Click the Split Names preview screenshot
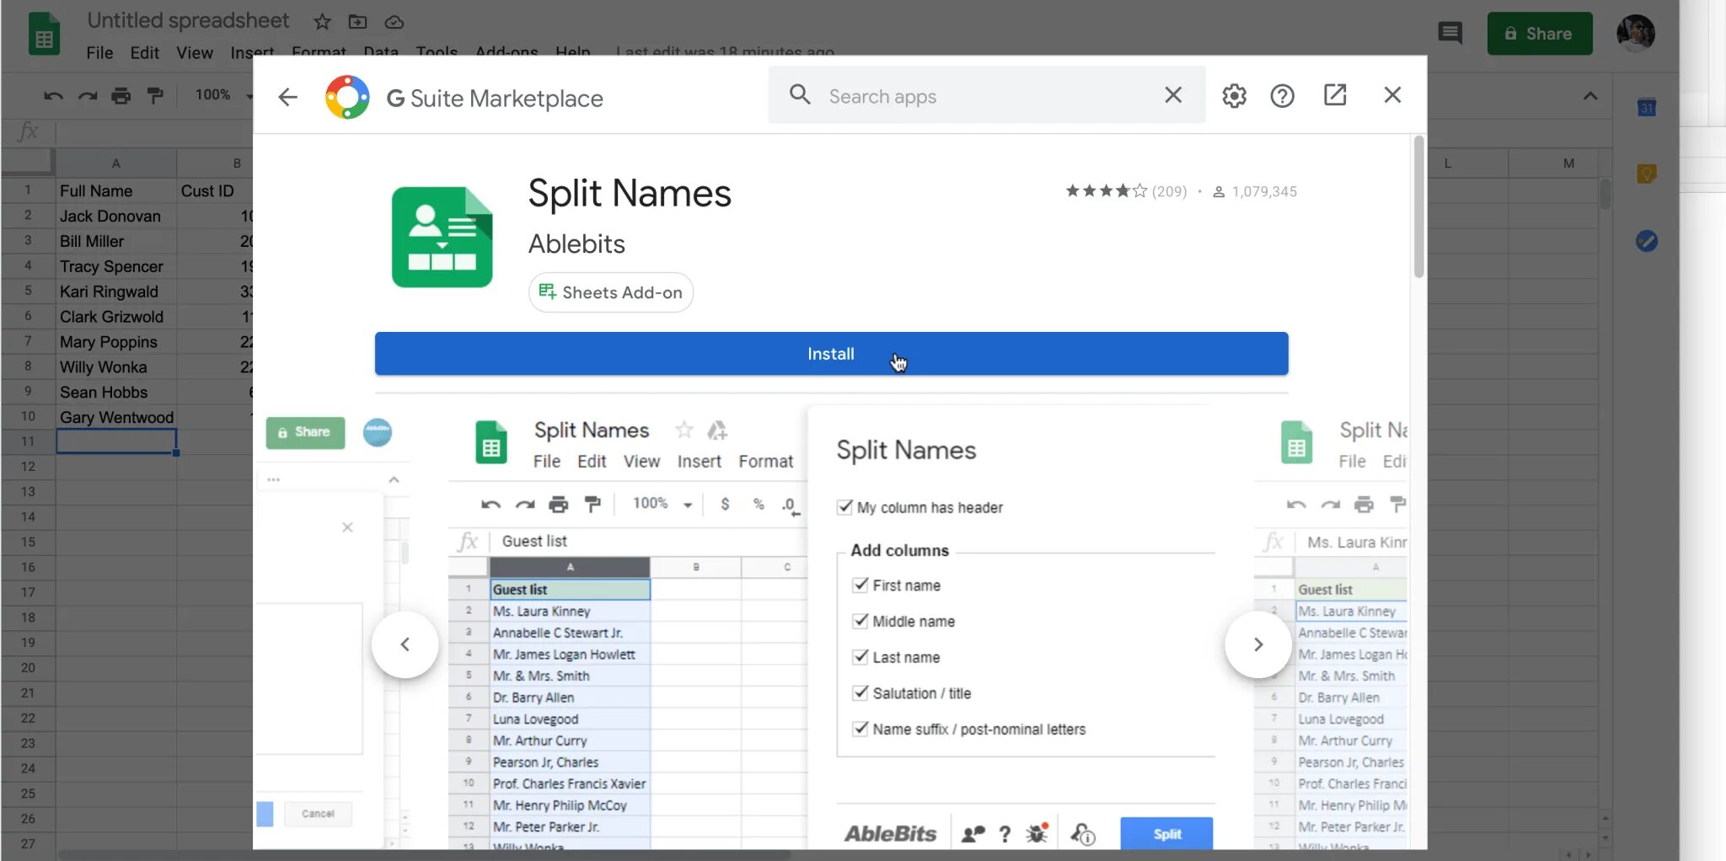 (831, 628)
